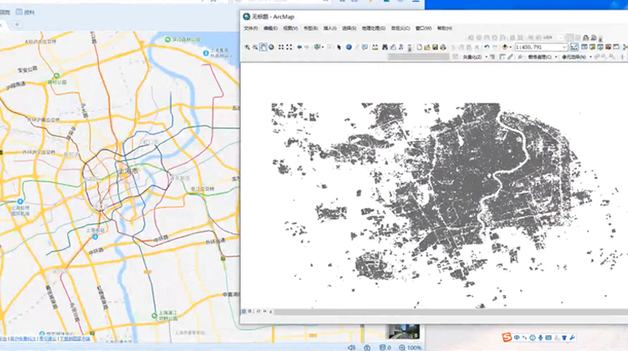The image size is (628, 351).
Task: Click the Identify info tool
Action: (348, 47)
